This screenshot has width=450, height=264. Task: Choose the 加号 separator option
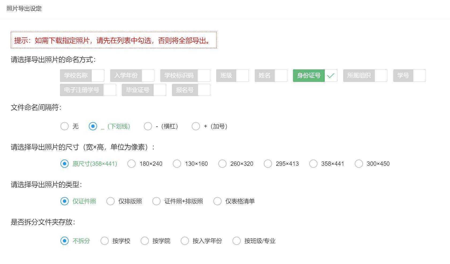196,126
